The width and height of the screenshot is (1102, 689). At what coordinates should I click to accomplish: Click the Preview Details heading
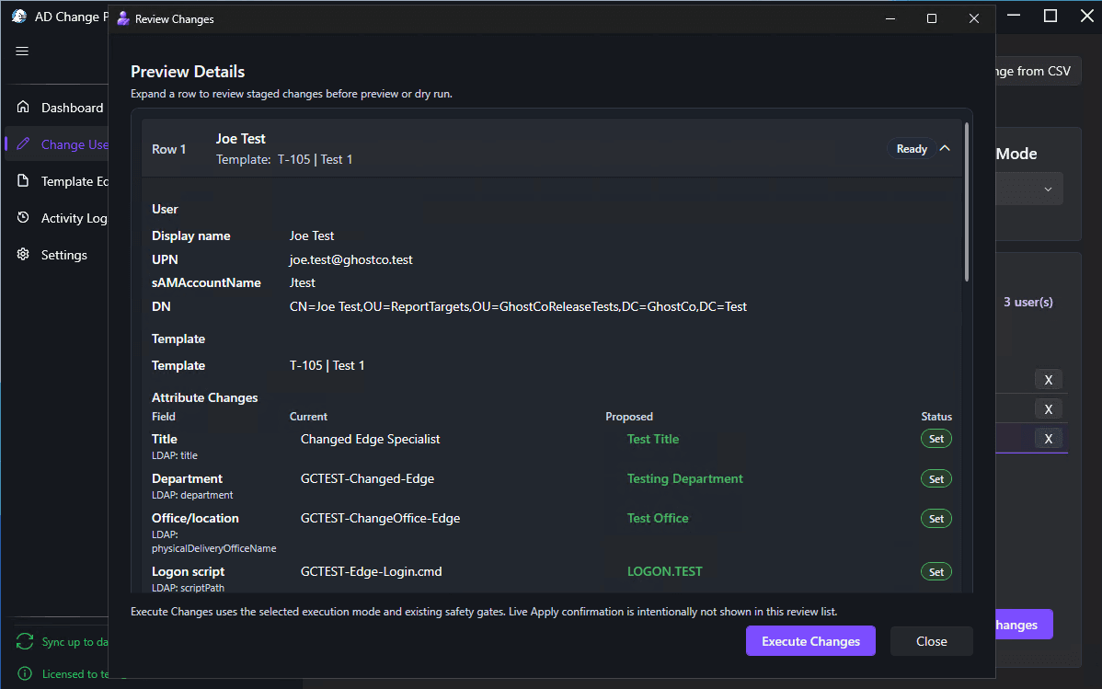pyautogui.click(x=188, y=72)
